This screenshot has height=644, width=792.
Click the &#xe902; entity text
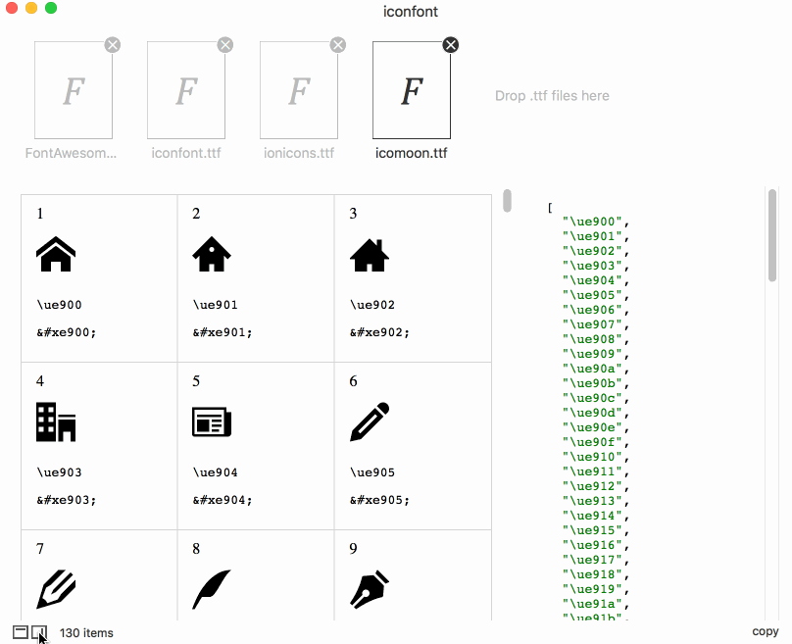point(379,332)
